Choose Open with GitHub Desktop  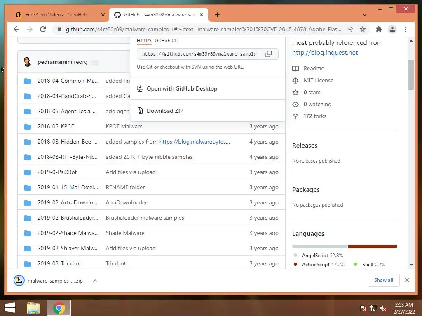pyautogui.click(x=207, y=88)
